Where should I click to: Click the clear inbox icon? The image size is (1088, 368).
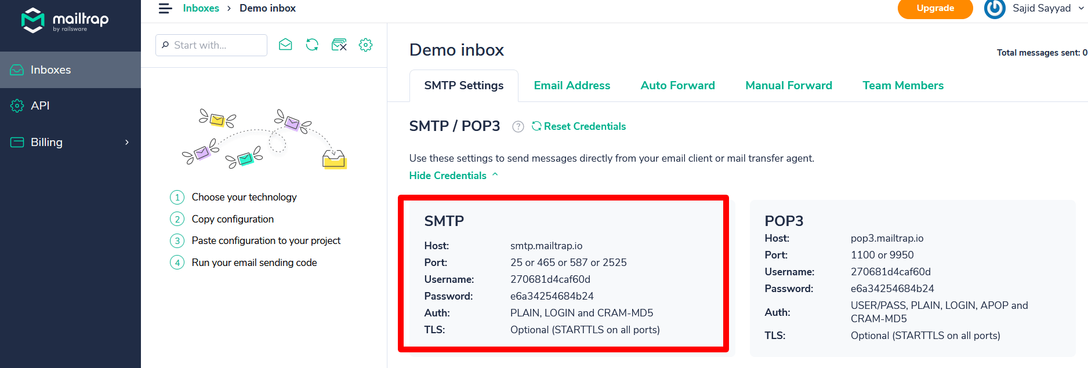click(x=339, y=45)
